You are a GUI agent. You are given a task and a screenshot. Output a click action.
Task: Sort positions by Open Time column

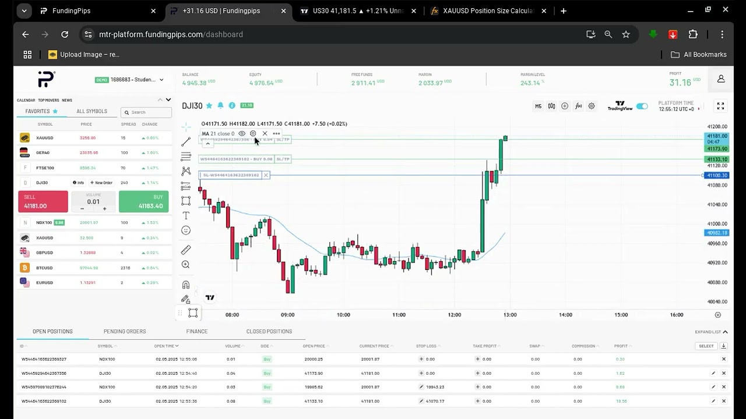tap(165, 346)
